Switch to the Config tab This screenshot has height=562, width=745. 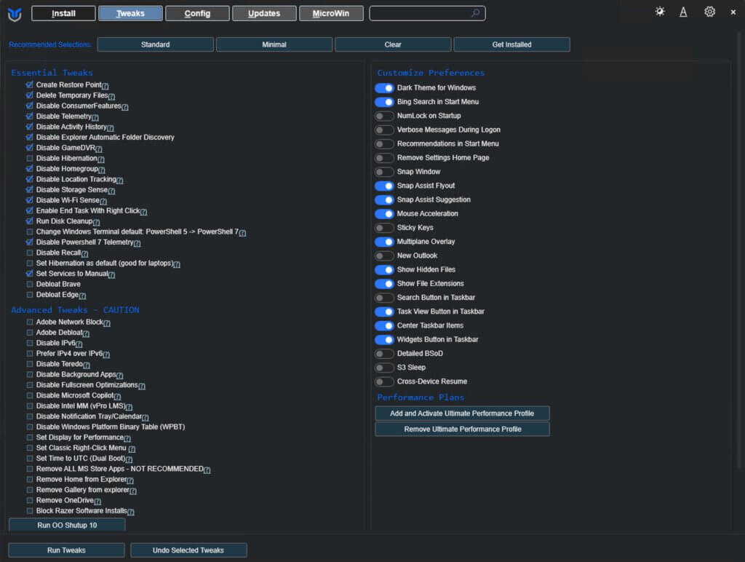(x=197, y=13)
